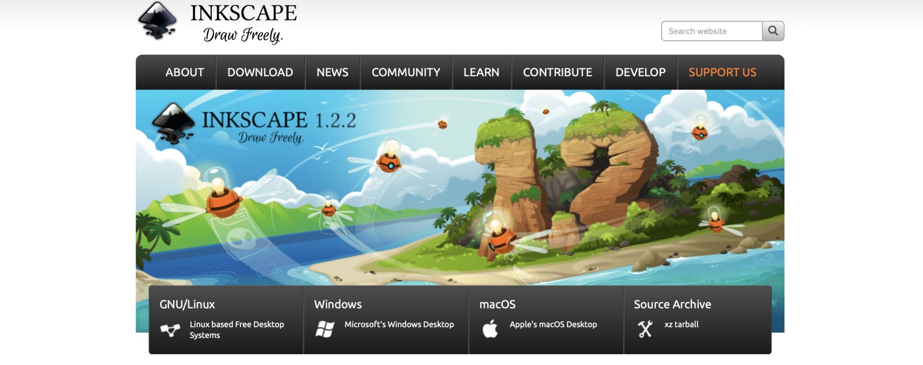Viewport: 923px width, 365px height.
Task: Click the Source Archive tools icon
Action: point(645,329)
